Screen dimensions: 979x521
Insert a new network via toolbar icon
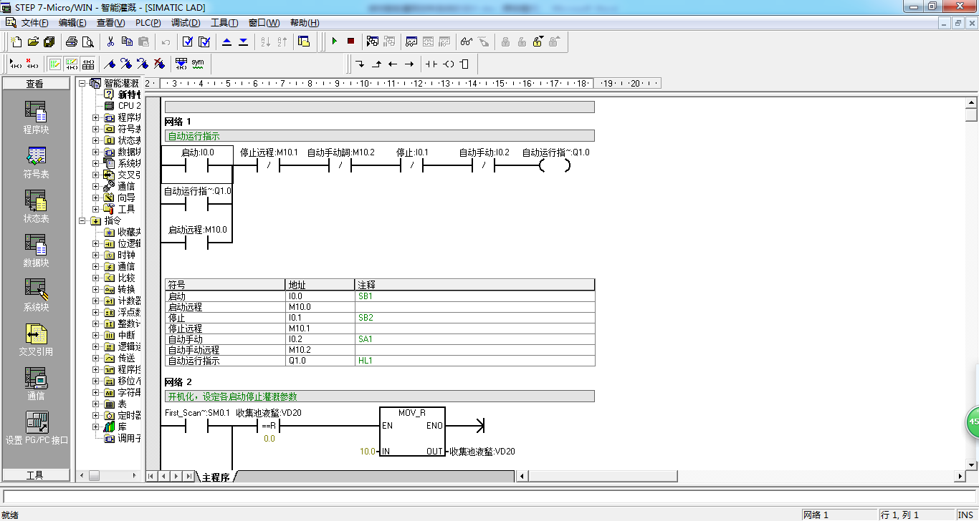14,64
